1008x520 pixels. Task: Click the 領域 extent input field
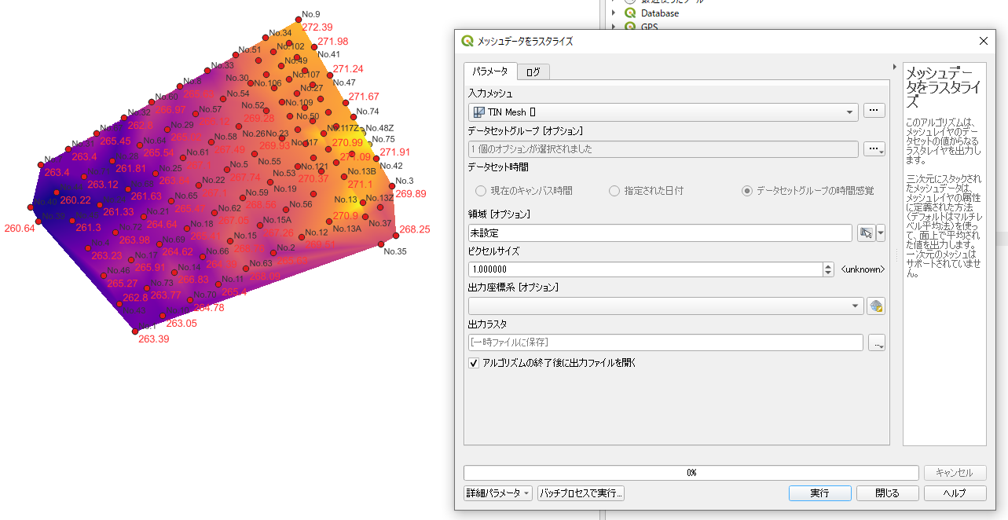pyautogui.click(x=658, y=233)
